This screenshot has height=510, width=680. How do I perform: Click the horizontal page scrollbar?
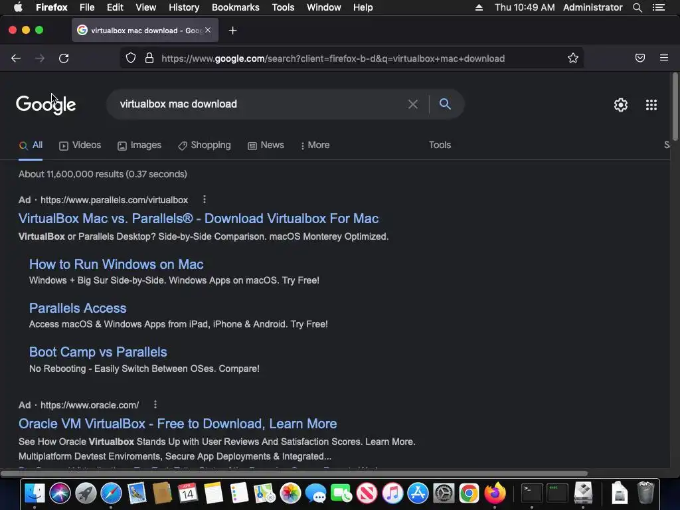(294, 473)
